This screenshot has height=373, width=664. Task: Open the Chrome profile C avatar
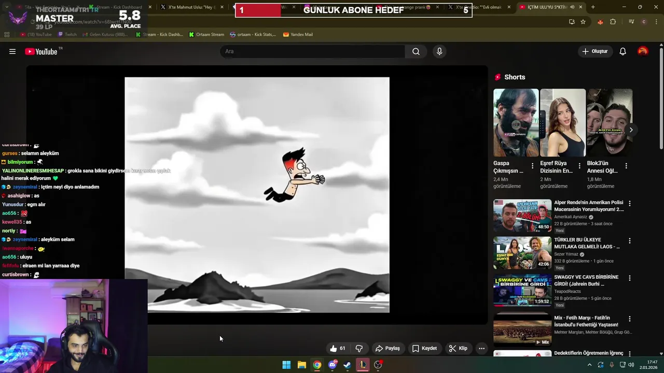pos(644,22)
